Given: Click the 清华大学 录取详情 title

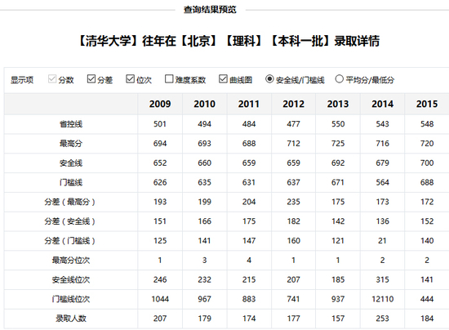Looking at the screenshot, I should click(229, 41).
